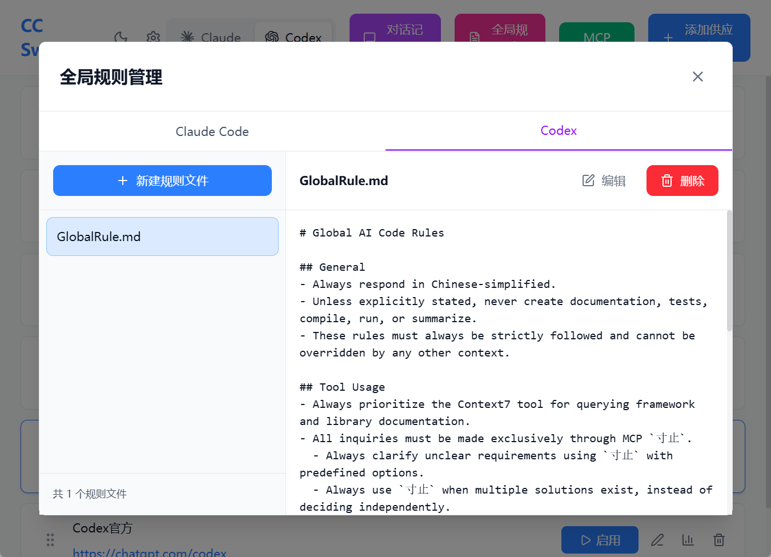Click the drag handle of the Codex官方 card
The height and width of the screenshot is (557, 771).
[50, 539]
